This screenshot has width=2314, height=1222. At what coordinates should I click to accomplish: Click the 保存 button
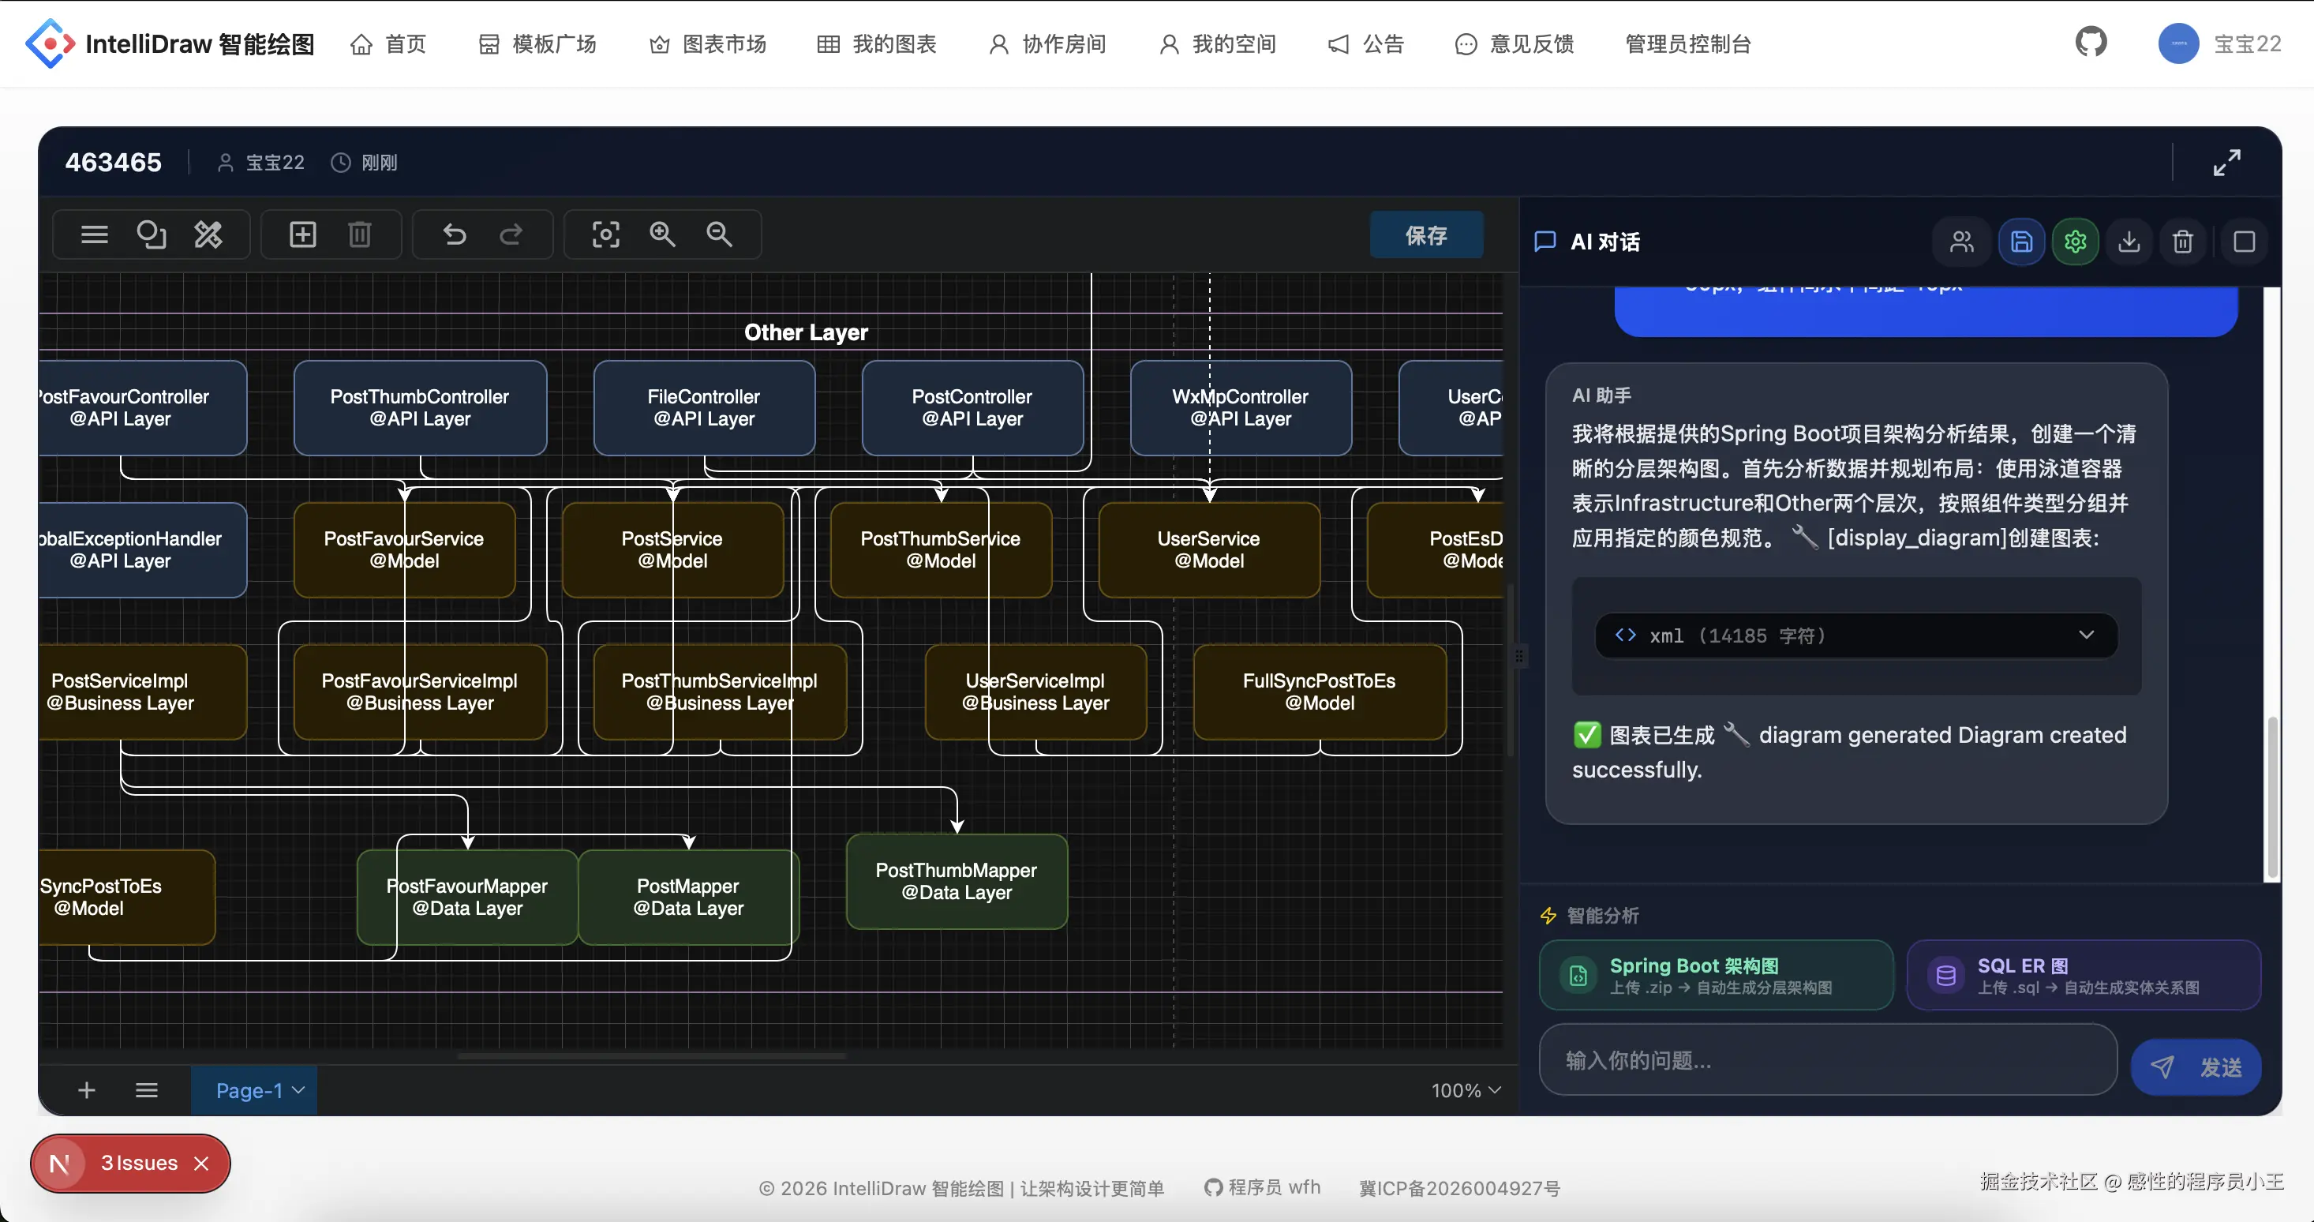pyautogui.click(x=1425, y=235)
